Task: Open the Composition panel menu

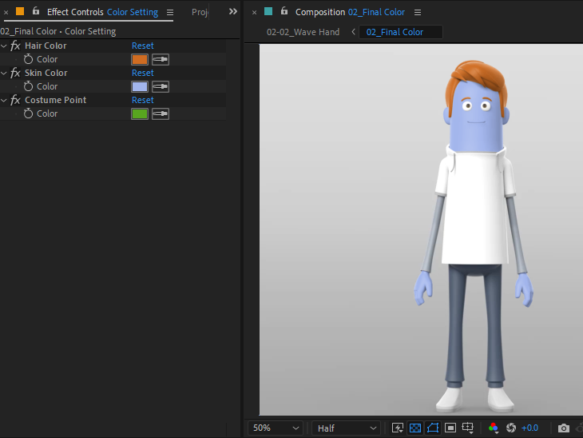Action: pyautogui.click(x=418, y=12)
